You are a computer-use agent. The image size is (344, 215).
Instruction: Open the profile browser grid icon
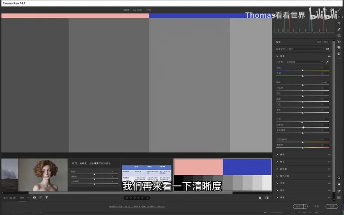coord(327,49)
